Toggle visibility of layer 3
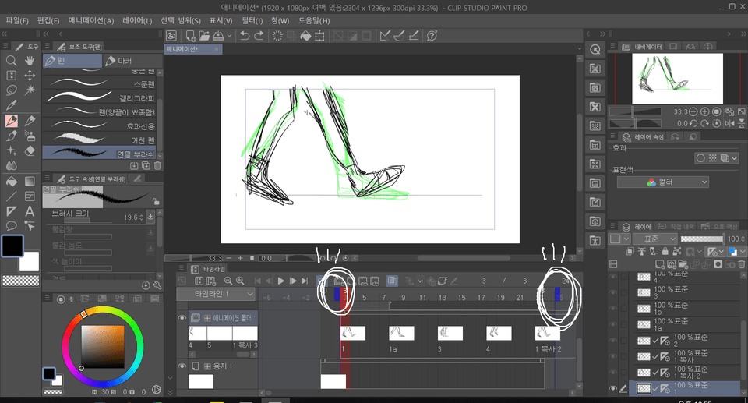748x403 pixels. 613,292
